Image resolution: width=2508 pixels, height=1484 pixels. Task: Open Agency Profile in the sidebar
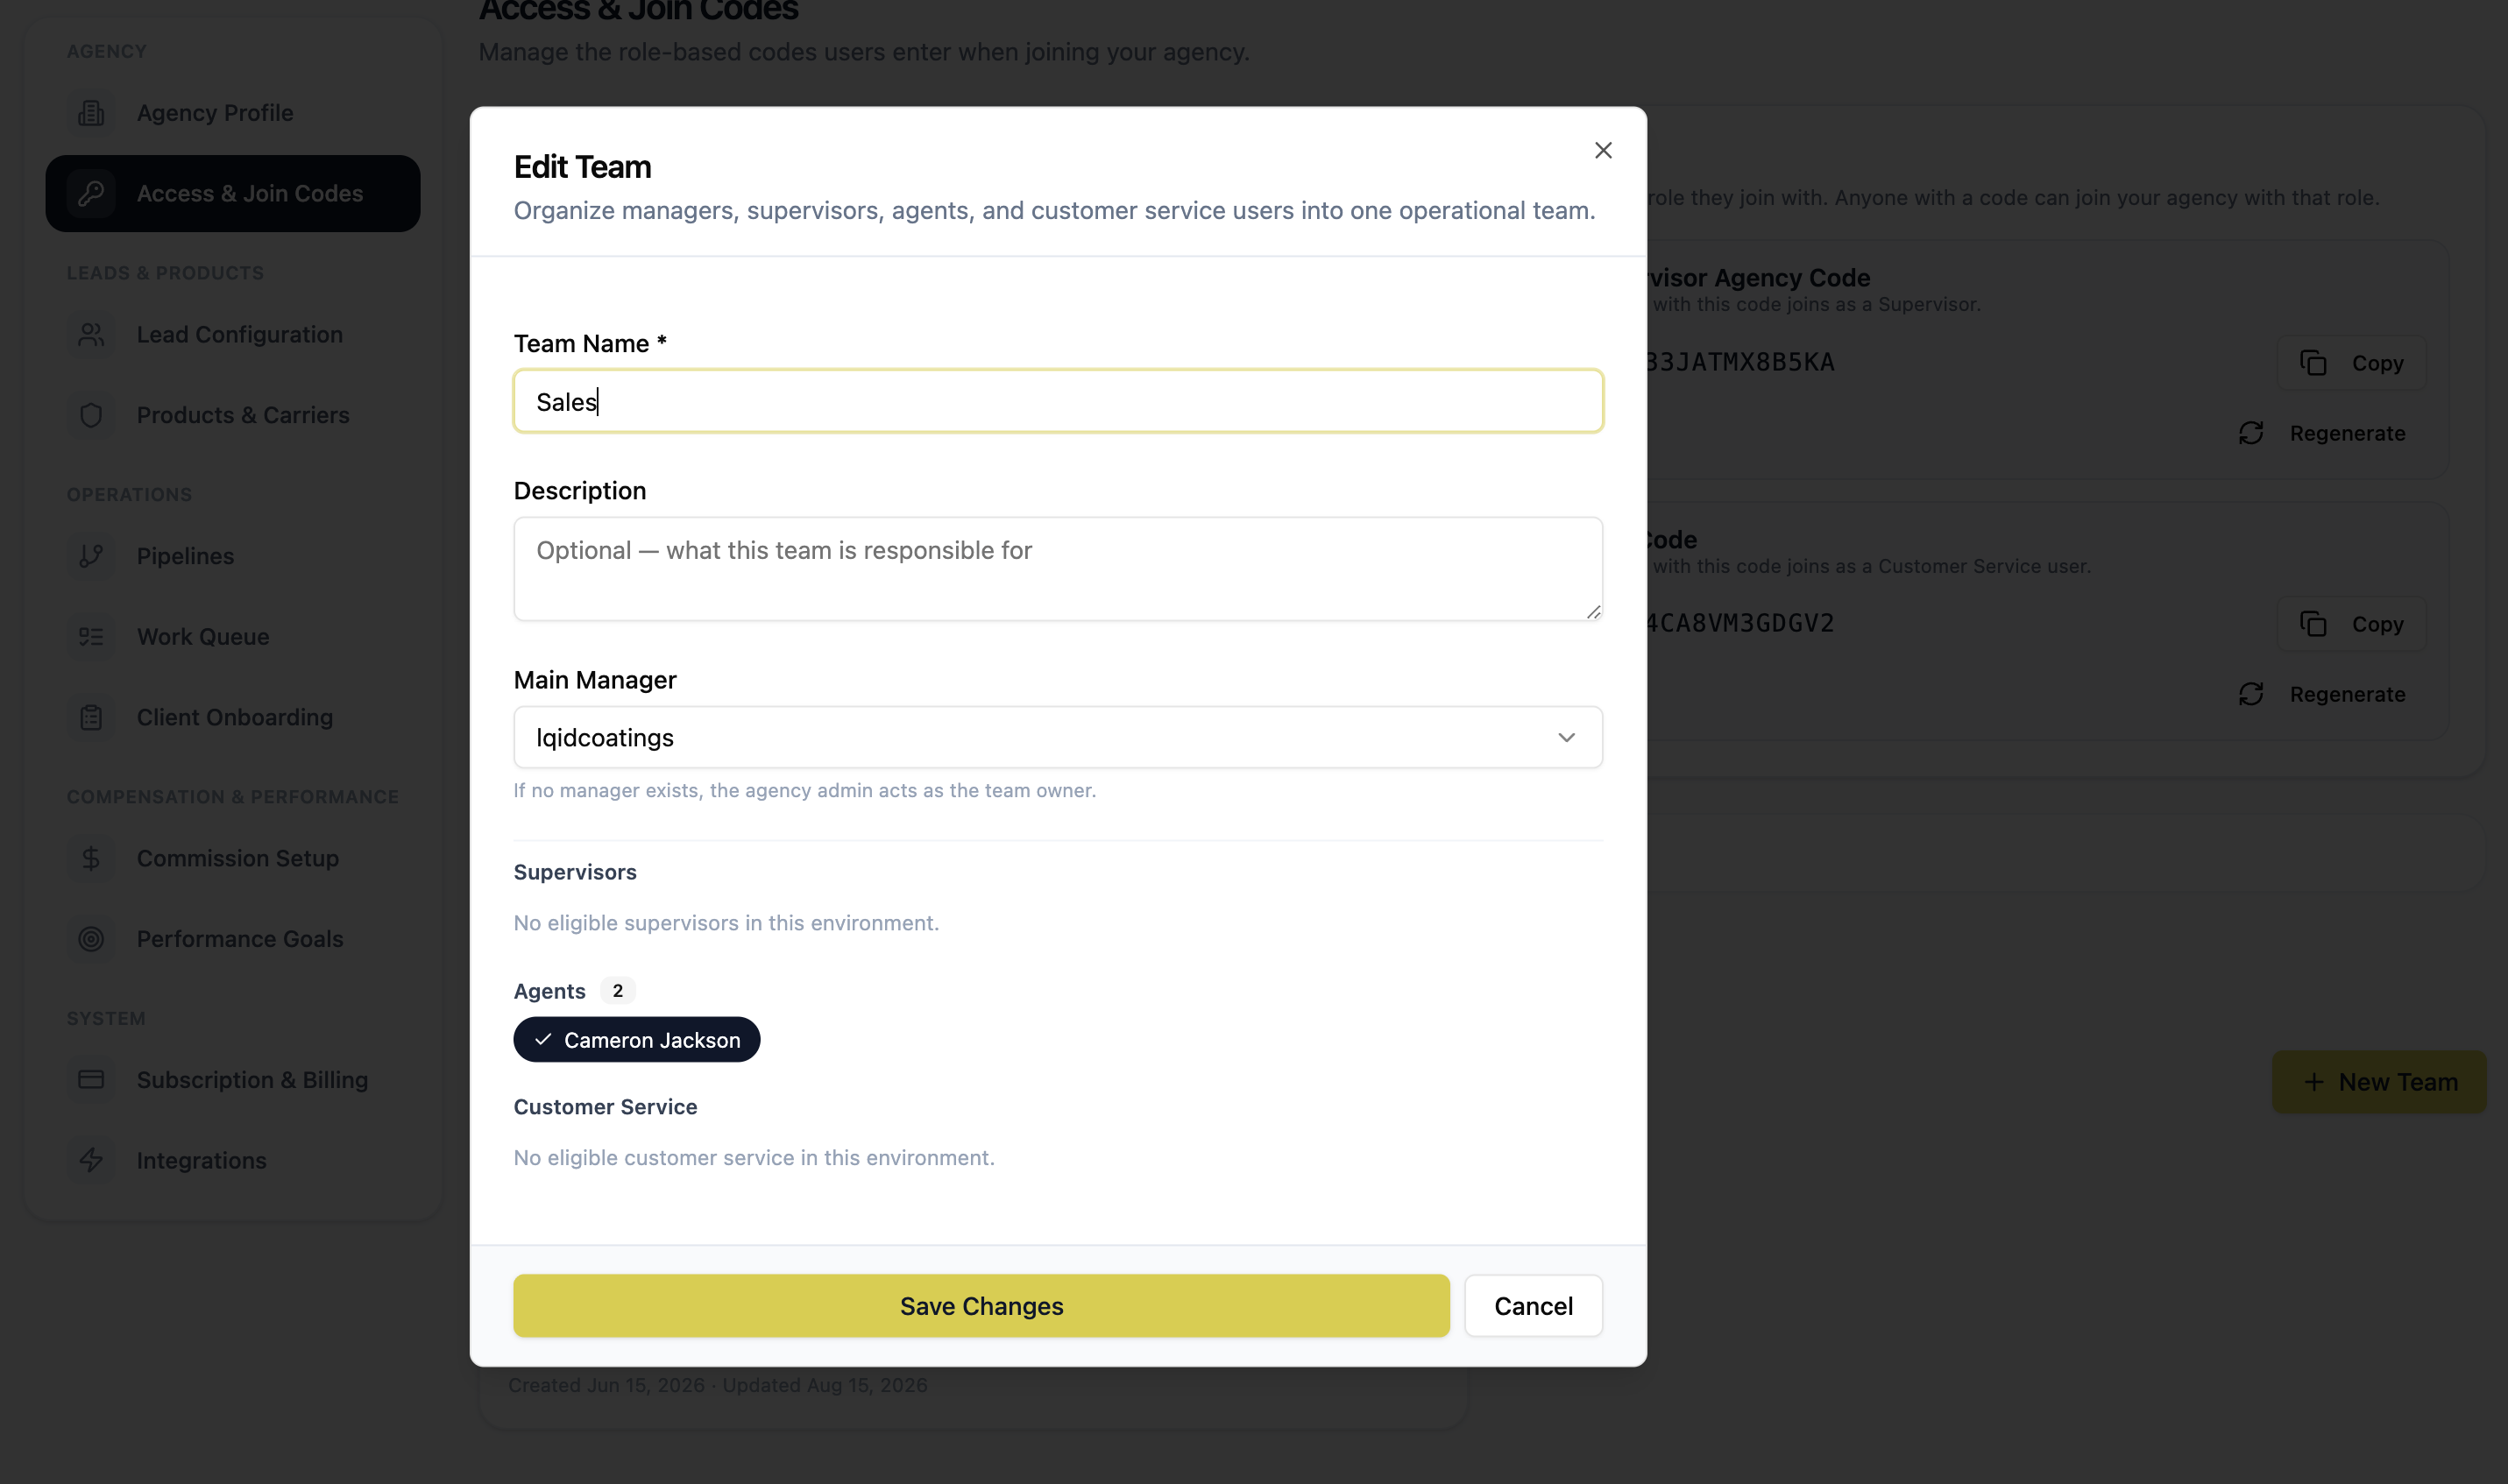pyautogui.click(x=232, y=113)
